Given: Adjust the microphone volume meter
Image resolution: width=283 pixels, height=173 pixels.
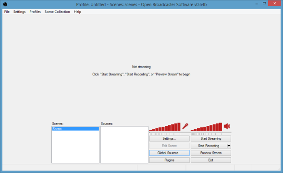Looking at the screenshot, I should click(165, 127).
